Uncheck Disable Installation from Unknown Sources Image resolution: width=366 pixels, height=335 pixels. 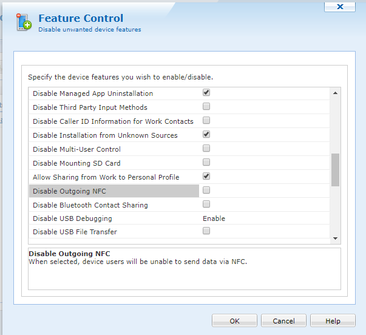(206, 135)
